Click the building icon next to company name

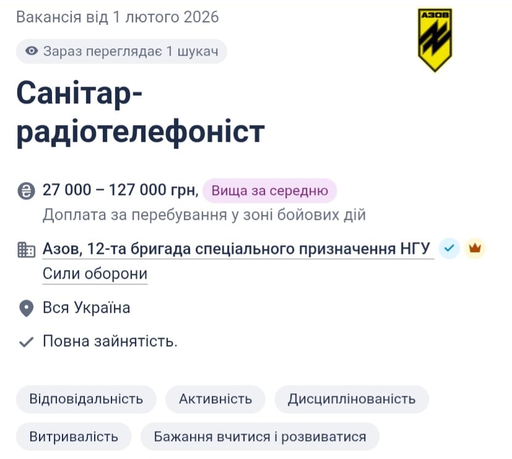point(25,248)
